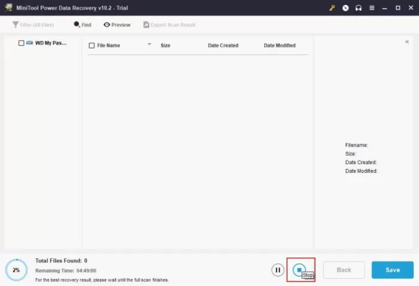
Task: Tick the WD My Pas... drive checkbox
Action: [x=21, y=43]
